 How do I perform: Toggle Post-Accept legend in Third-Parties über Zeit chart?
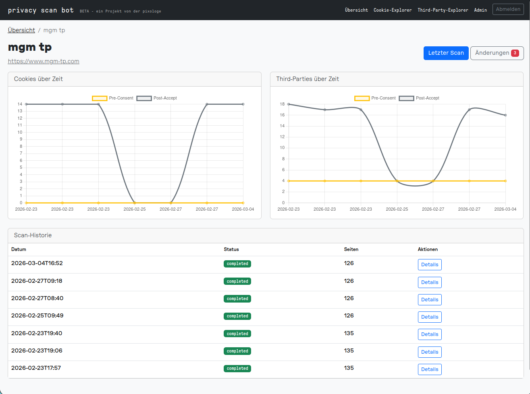click(x=419, y=98)
